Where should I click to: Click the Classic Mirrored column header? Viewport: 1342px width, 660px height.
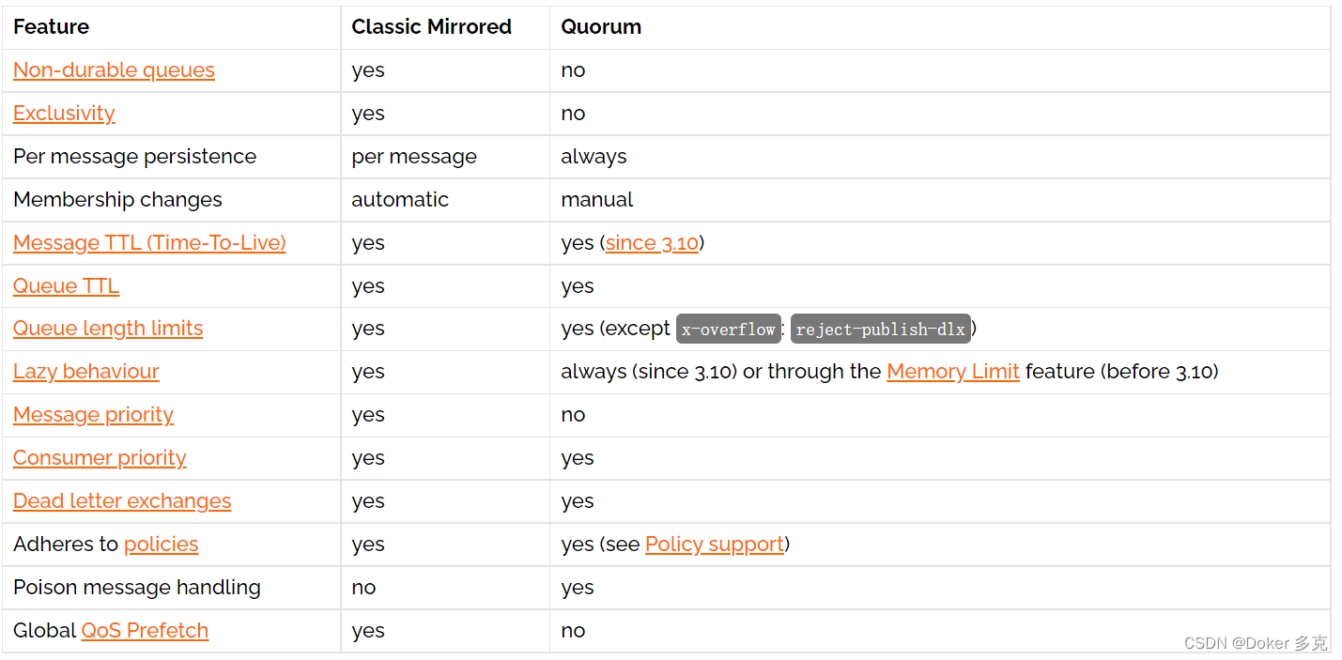tap(431, 27)
